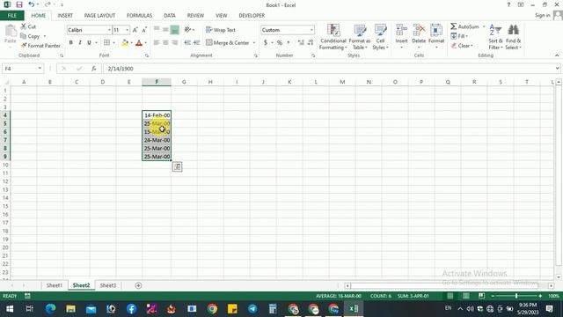Switch to the INSERT tab

tap(65, 16)
